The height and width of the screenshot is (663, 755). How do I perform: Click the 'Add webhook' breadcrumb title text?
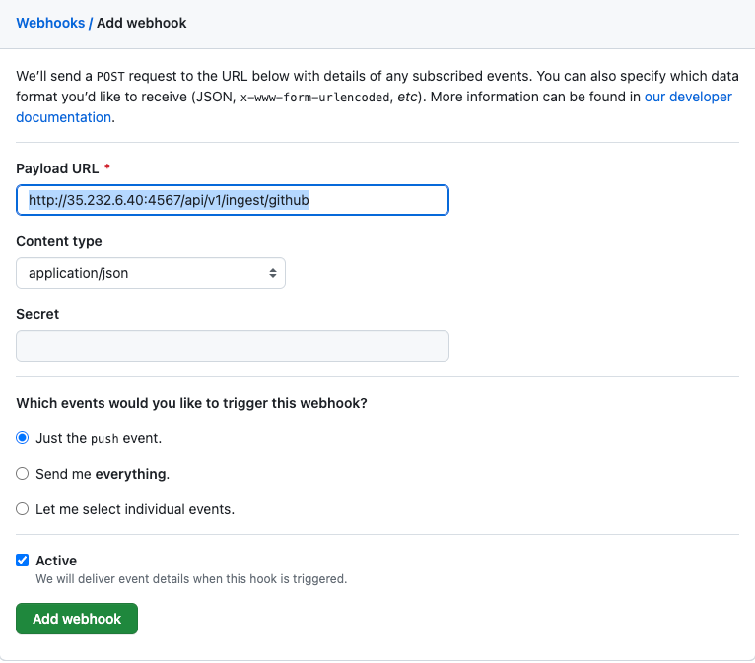tap(142, 23)
